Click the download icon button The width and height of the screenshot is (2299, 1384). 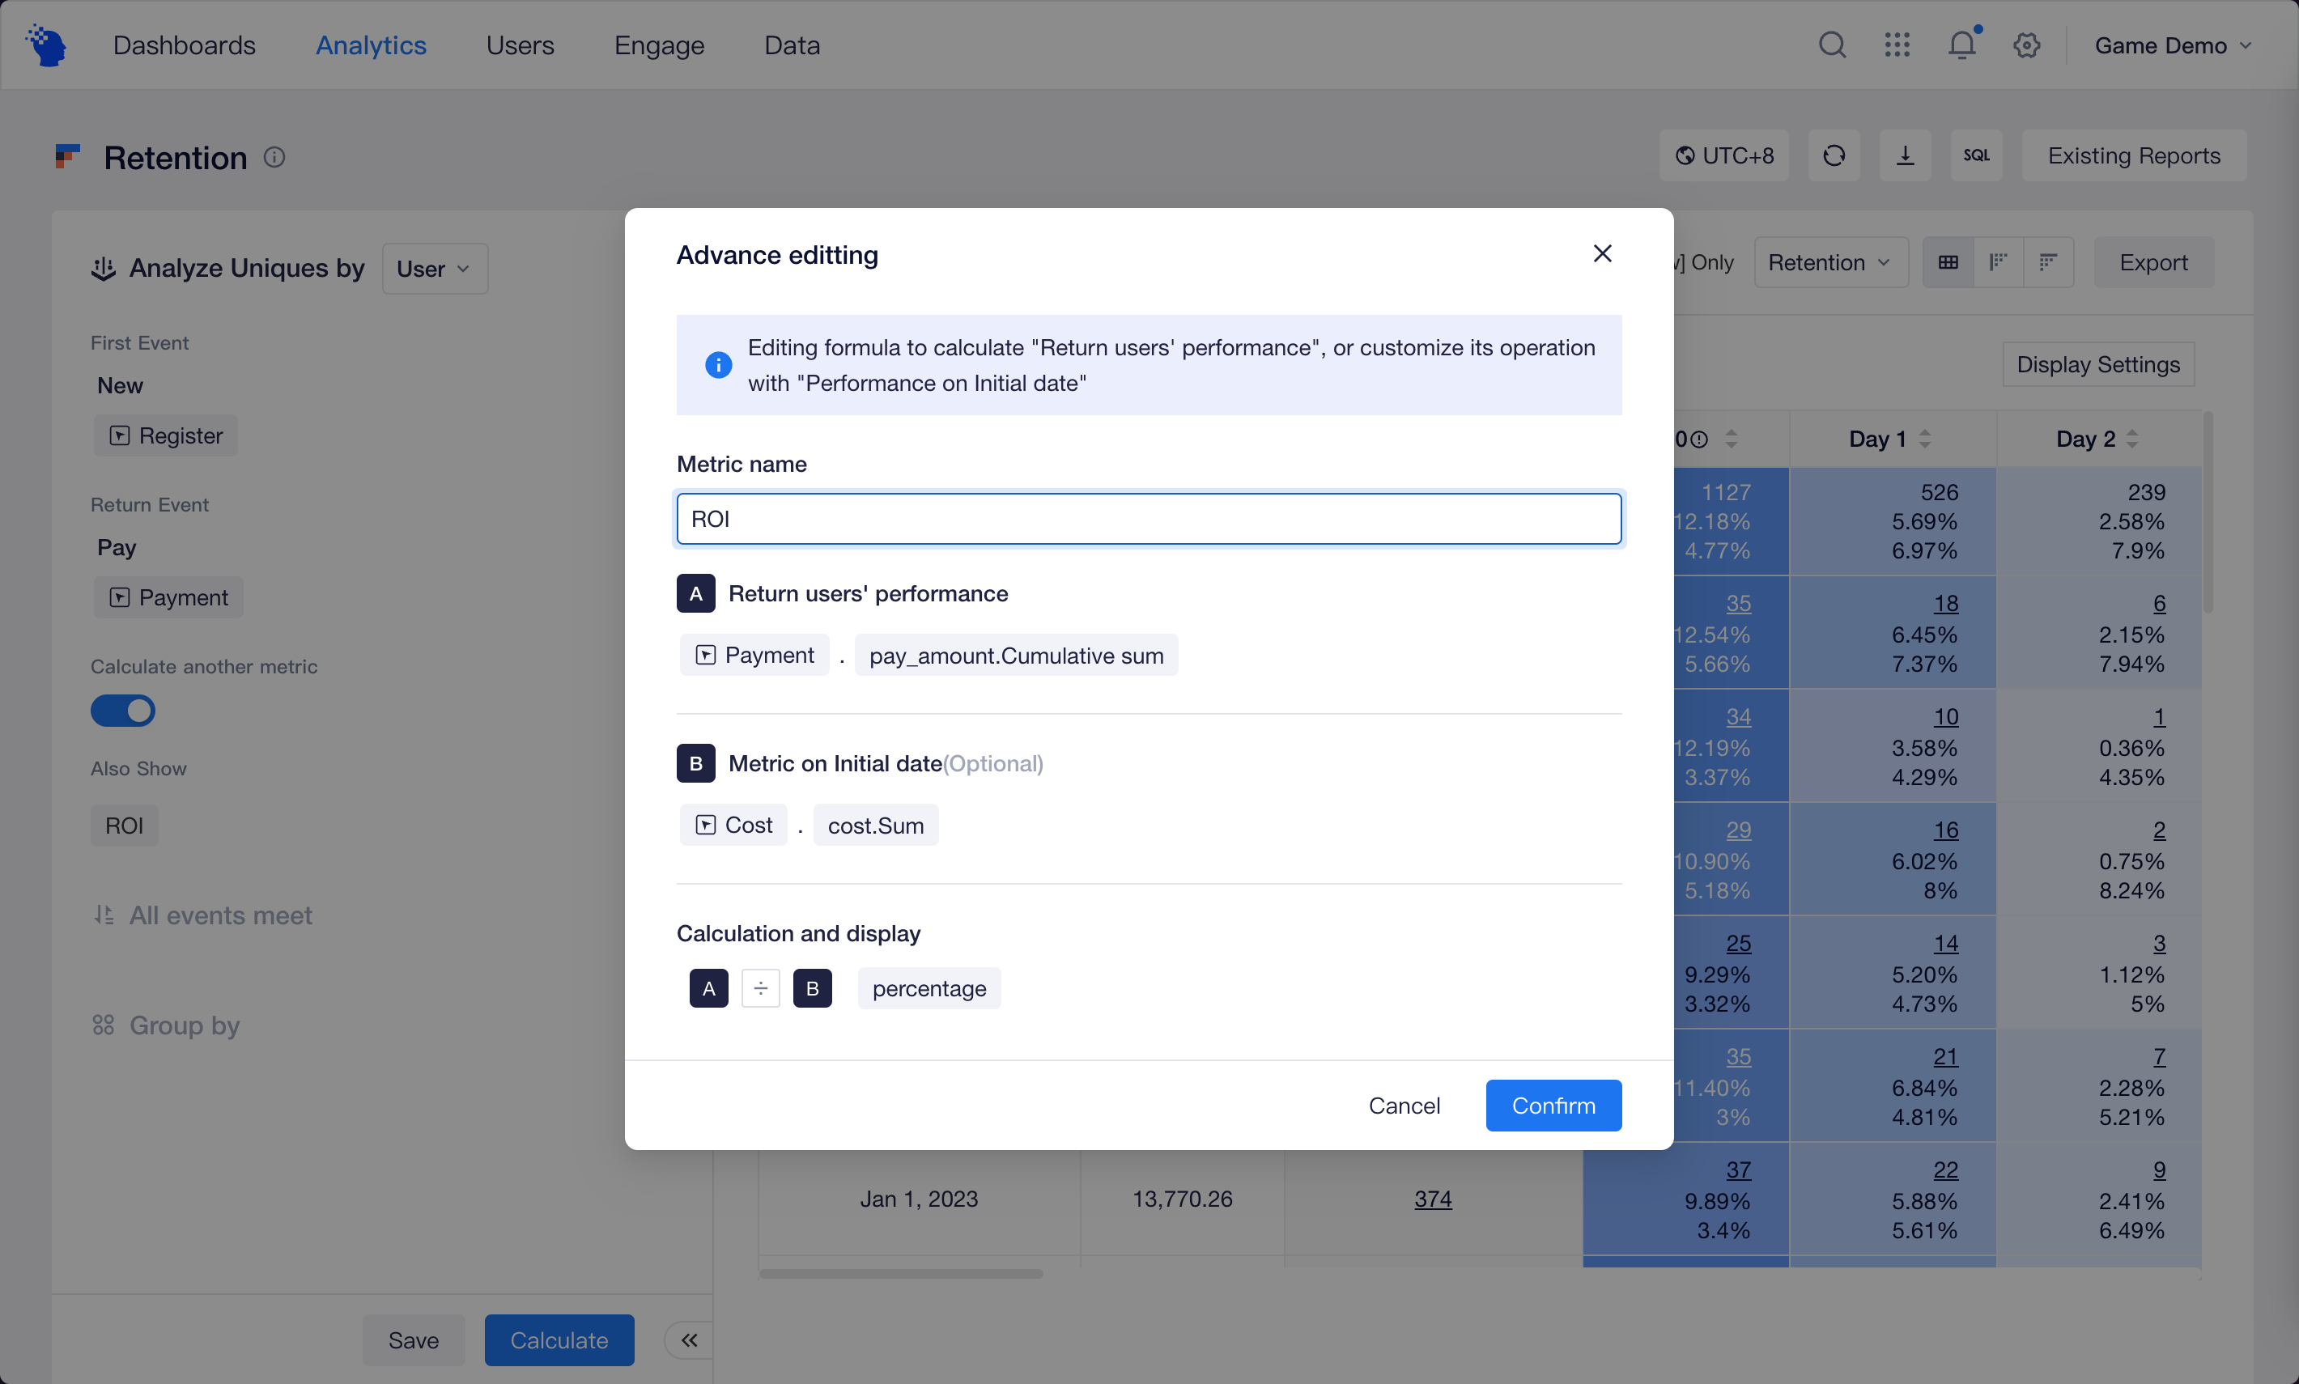(1905, 155)
